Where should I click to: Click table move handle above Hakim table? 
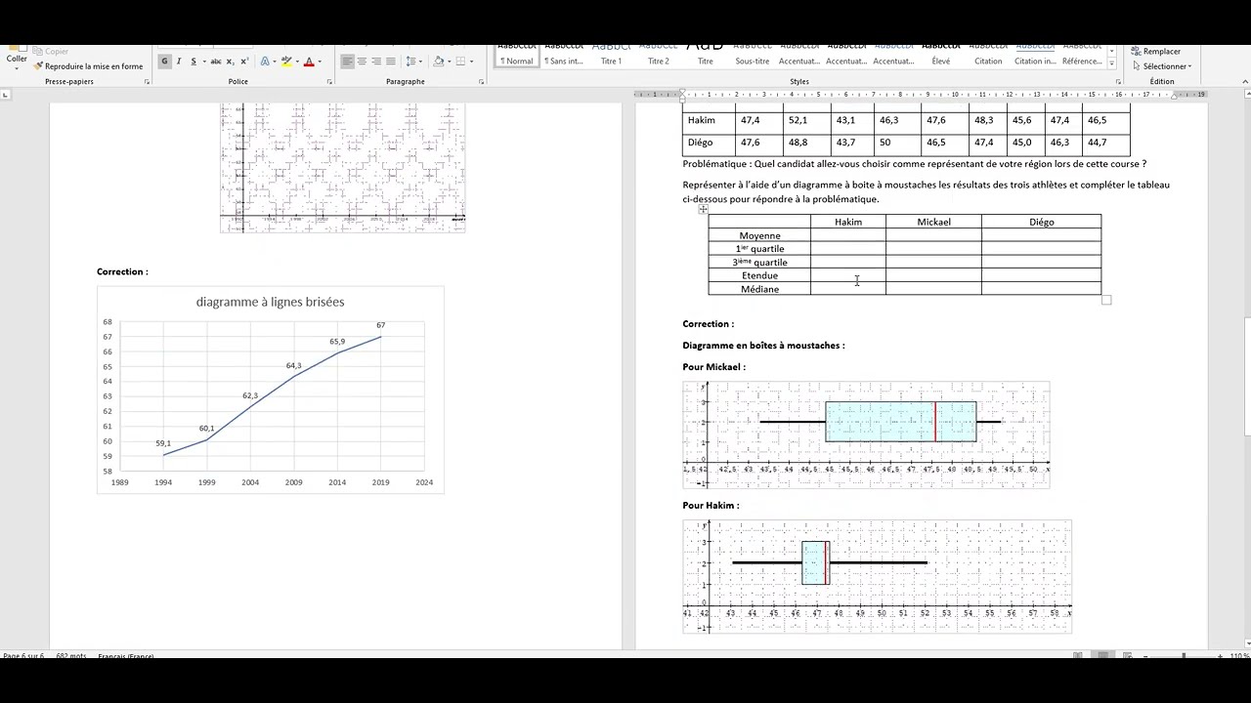(703, 209)
